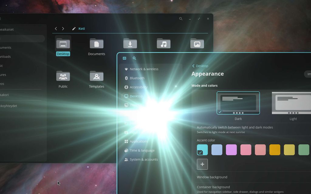
Task: Click the search icon in file manager
Action: tap(181, 19)
